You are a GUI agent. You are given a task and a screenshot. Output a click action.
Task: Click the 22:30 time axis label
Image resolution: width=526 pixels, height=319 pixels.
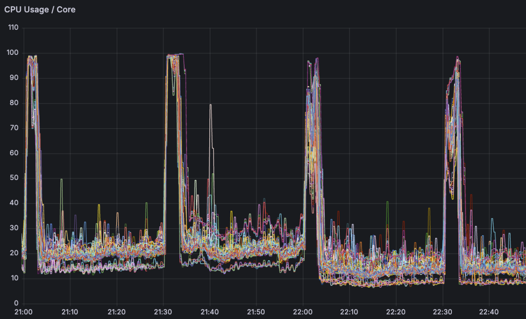[442, 312]
